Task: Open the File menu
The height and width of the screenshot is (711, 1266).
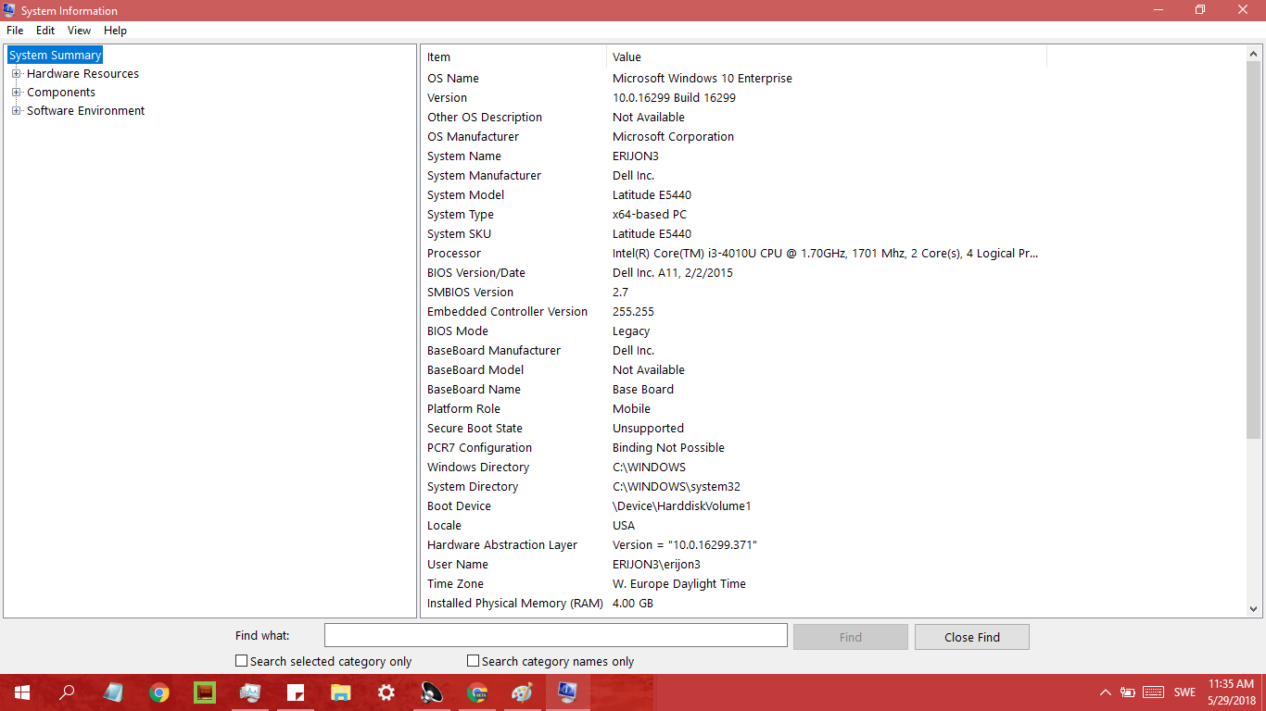Action: click(15, 31)
